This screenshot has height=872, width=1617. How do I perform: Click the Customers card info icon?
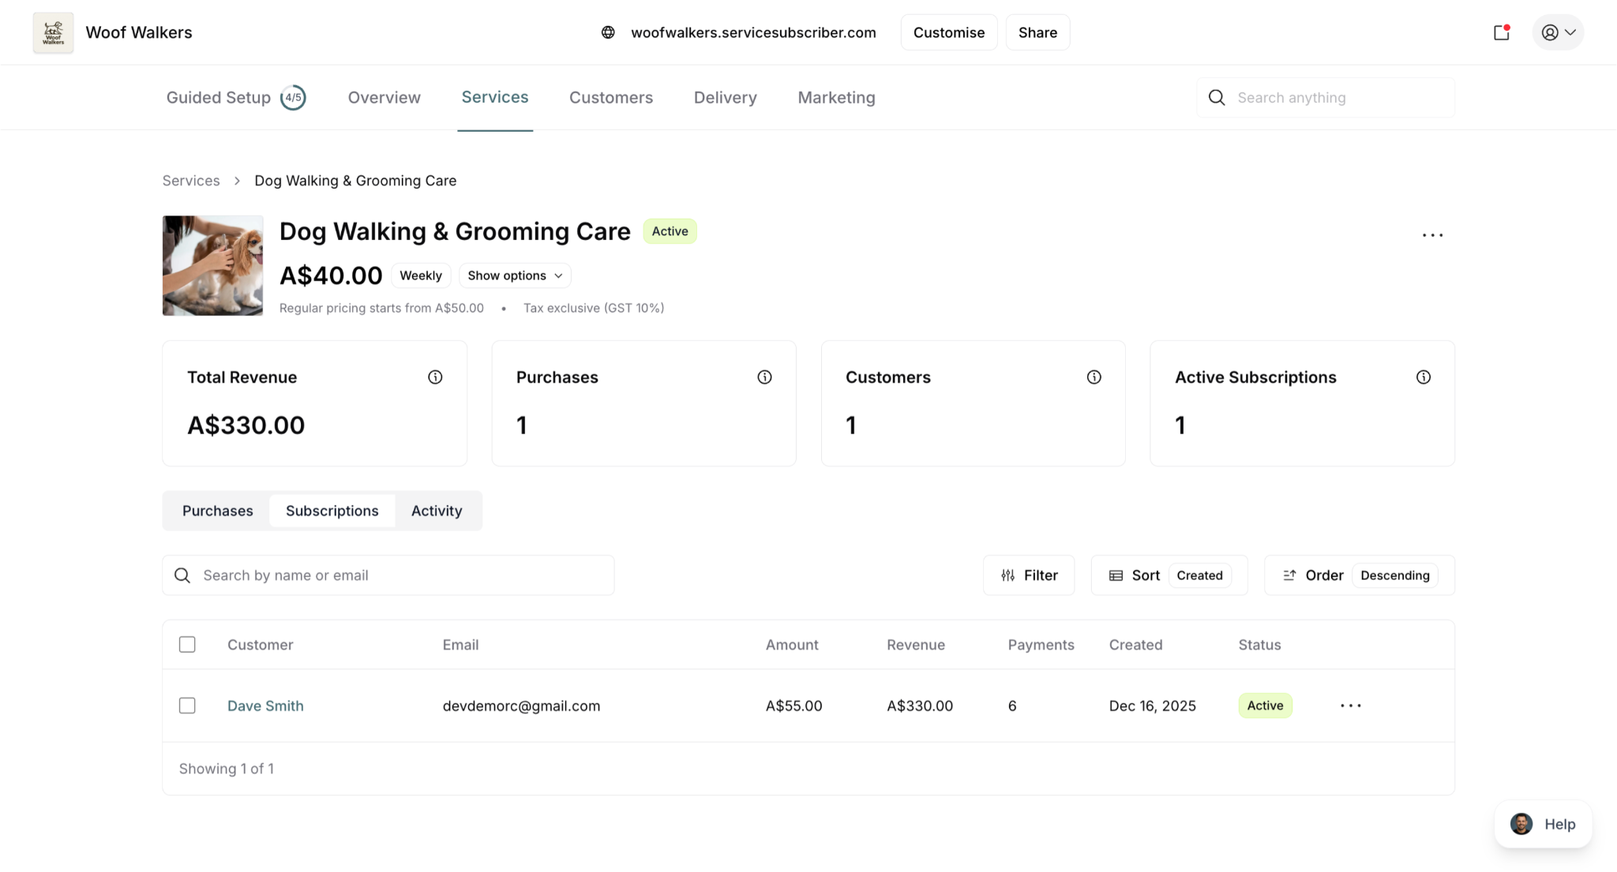[x=1094, y=377]
